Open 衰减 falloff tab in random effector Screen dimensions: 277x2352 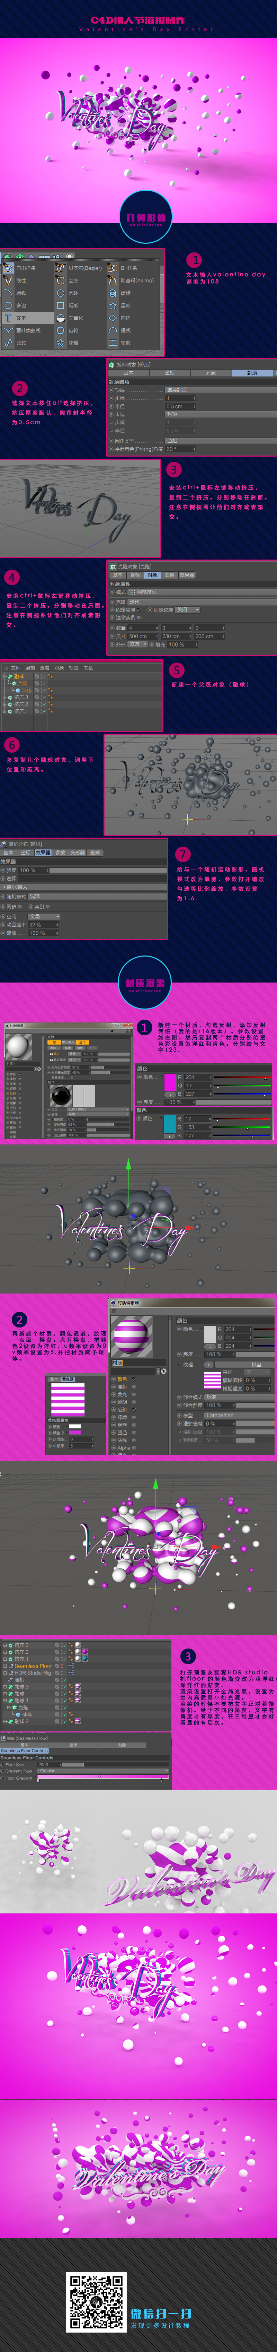[96, 853]
